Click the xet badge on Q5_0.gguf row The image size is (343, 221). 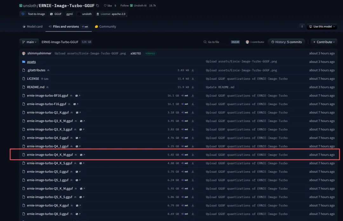(185, 171)
